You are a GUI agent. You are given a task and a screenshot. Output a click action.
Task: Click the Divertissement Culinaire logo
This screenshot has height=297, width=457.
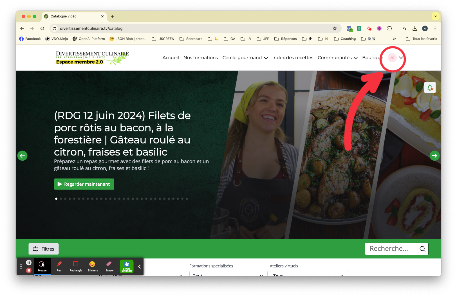(x=92, y=58)
